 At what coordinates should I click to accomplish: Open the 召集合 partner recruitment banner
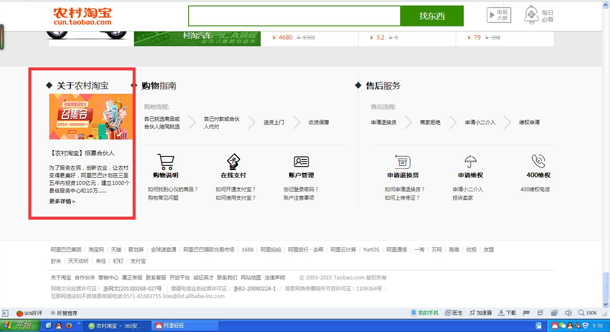coord(91,117)
